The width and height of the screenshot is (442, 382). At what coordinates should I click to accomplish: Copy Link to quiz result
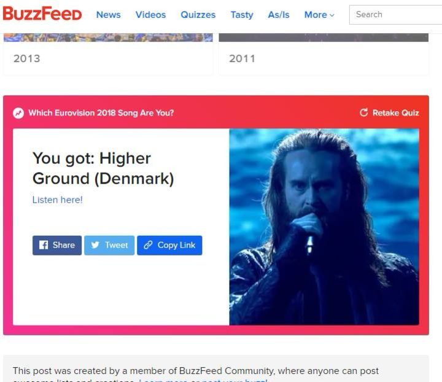pyautogui.click(x=169, y=245)
